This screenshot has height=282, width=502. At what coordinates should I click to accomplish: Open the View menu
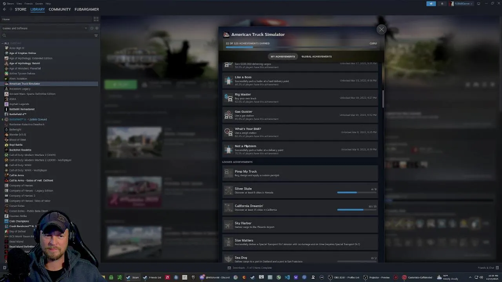[19, 4]
